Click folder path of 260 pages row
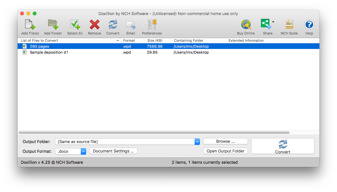Screen dimensions: 337x192 pyautogui.click(x=191, y=46)
